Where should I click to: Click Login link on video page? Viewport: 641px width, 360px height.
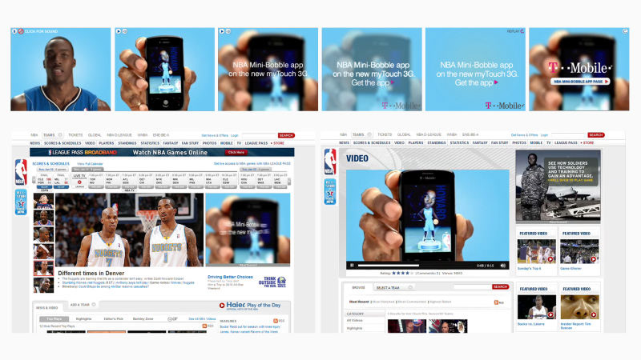tap(544, 135)
